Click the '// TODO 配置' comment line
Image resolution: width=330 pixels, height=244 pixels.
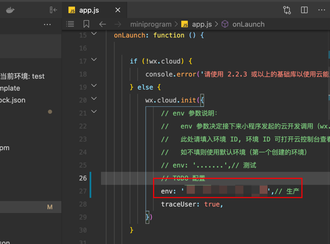coord(183,178)
